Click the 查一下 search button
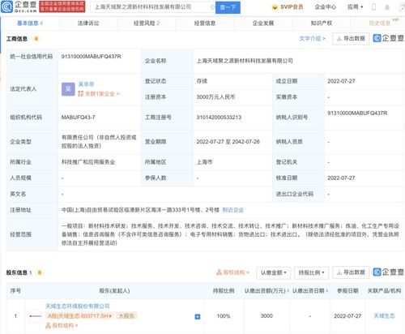Image resolution: width=405 pixels, height=334 pixels. coord(228,7)
